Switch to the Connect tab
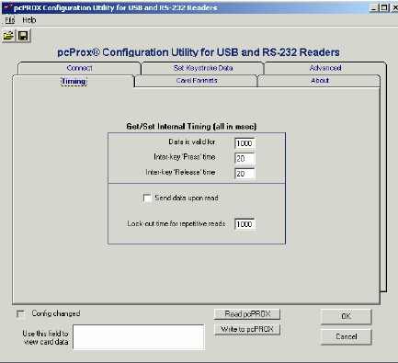This screenshot has height=363, width=398. (79, 68)
